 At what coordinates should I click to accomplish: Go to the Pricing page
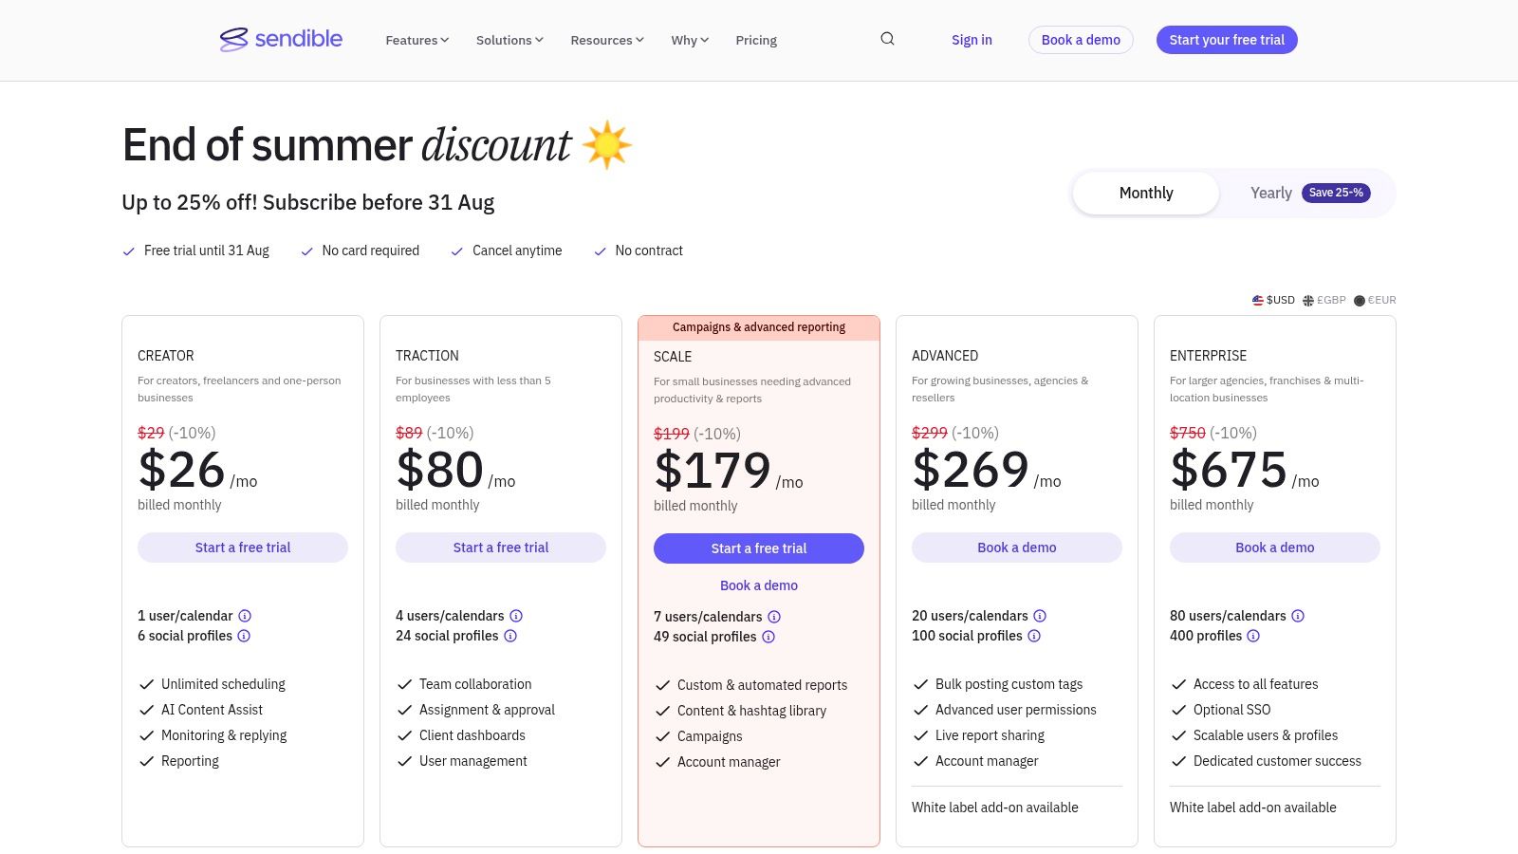coord(756,40)
